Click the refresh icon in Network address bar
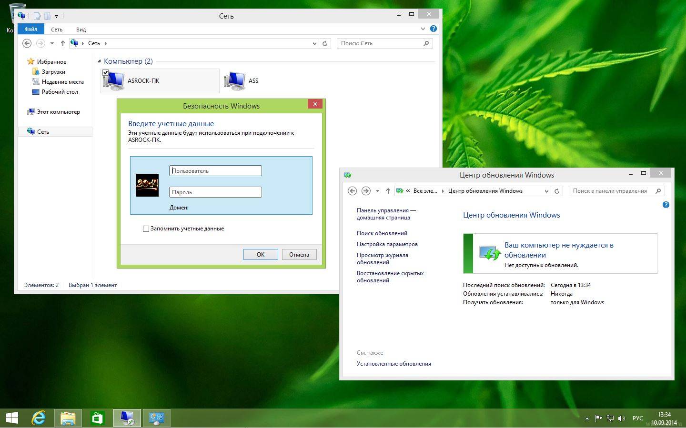This screenshot has height=428, width=686. [x=325, y=43]
